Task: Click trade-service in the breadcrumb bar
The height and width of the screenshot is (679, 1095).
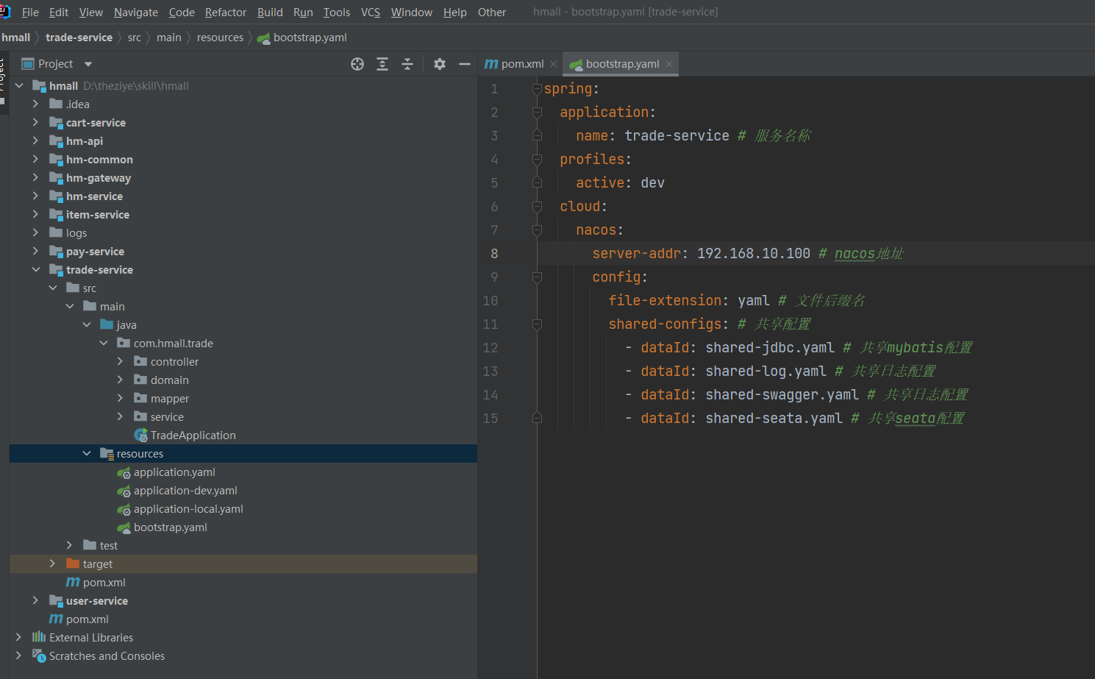Action: pos(79,38)
